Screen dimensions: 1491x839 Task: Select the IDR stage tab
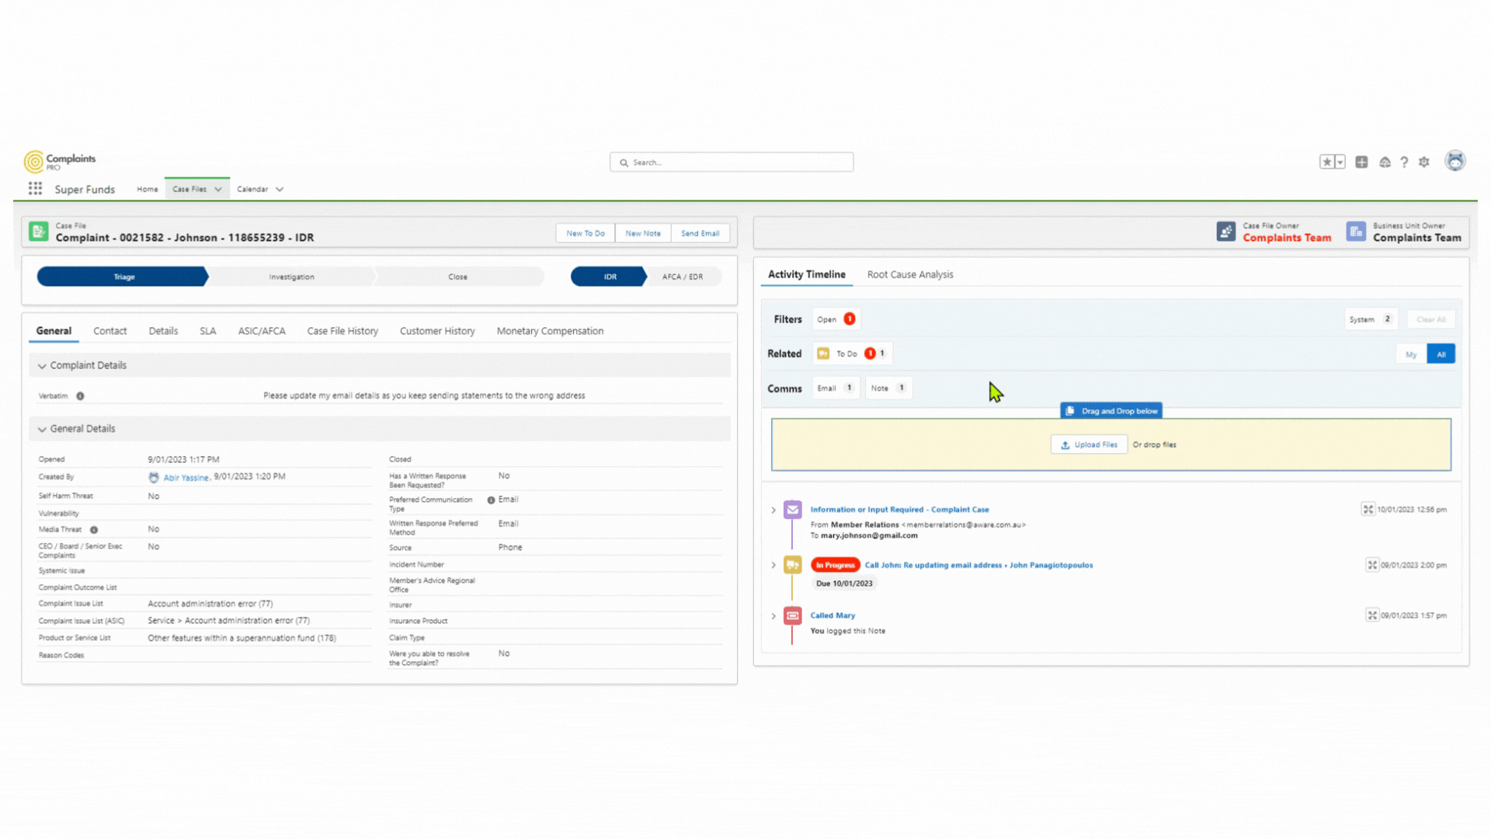coord(610,276)
